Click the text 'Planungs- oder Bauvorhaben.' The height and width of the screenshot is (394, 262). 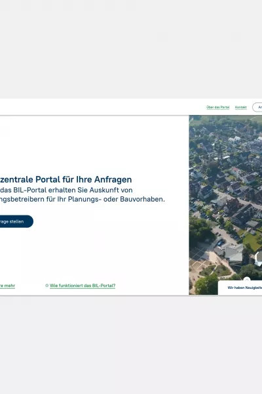(117, 199)
